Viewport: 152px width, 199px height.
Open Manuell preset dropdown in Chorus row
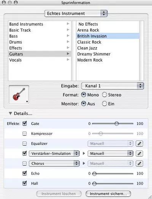click(110, 164)
